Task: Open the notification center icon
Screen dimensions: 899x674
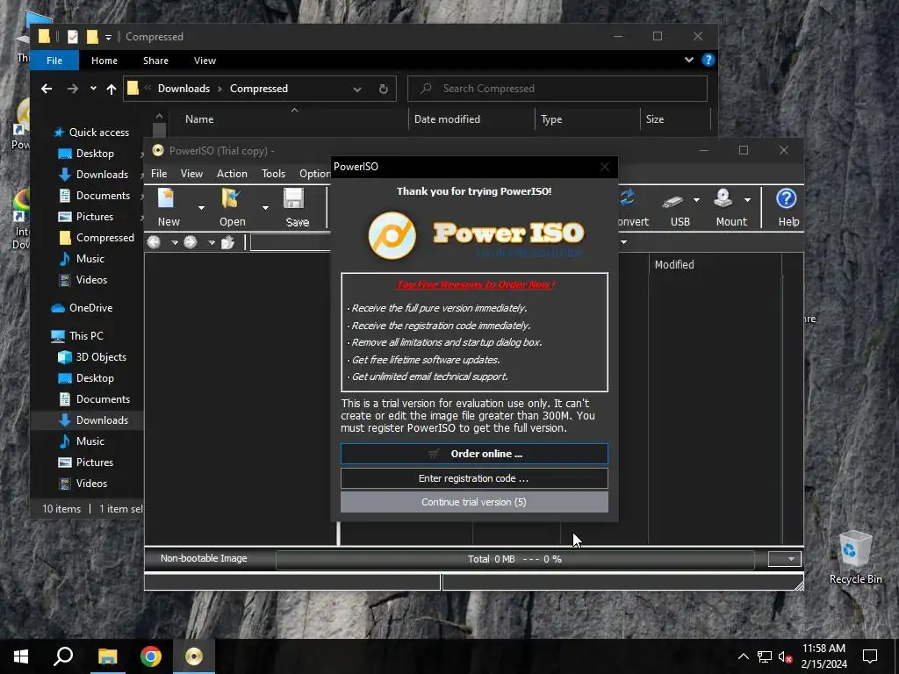Action: pos(870,656)
